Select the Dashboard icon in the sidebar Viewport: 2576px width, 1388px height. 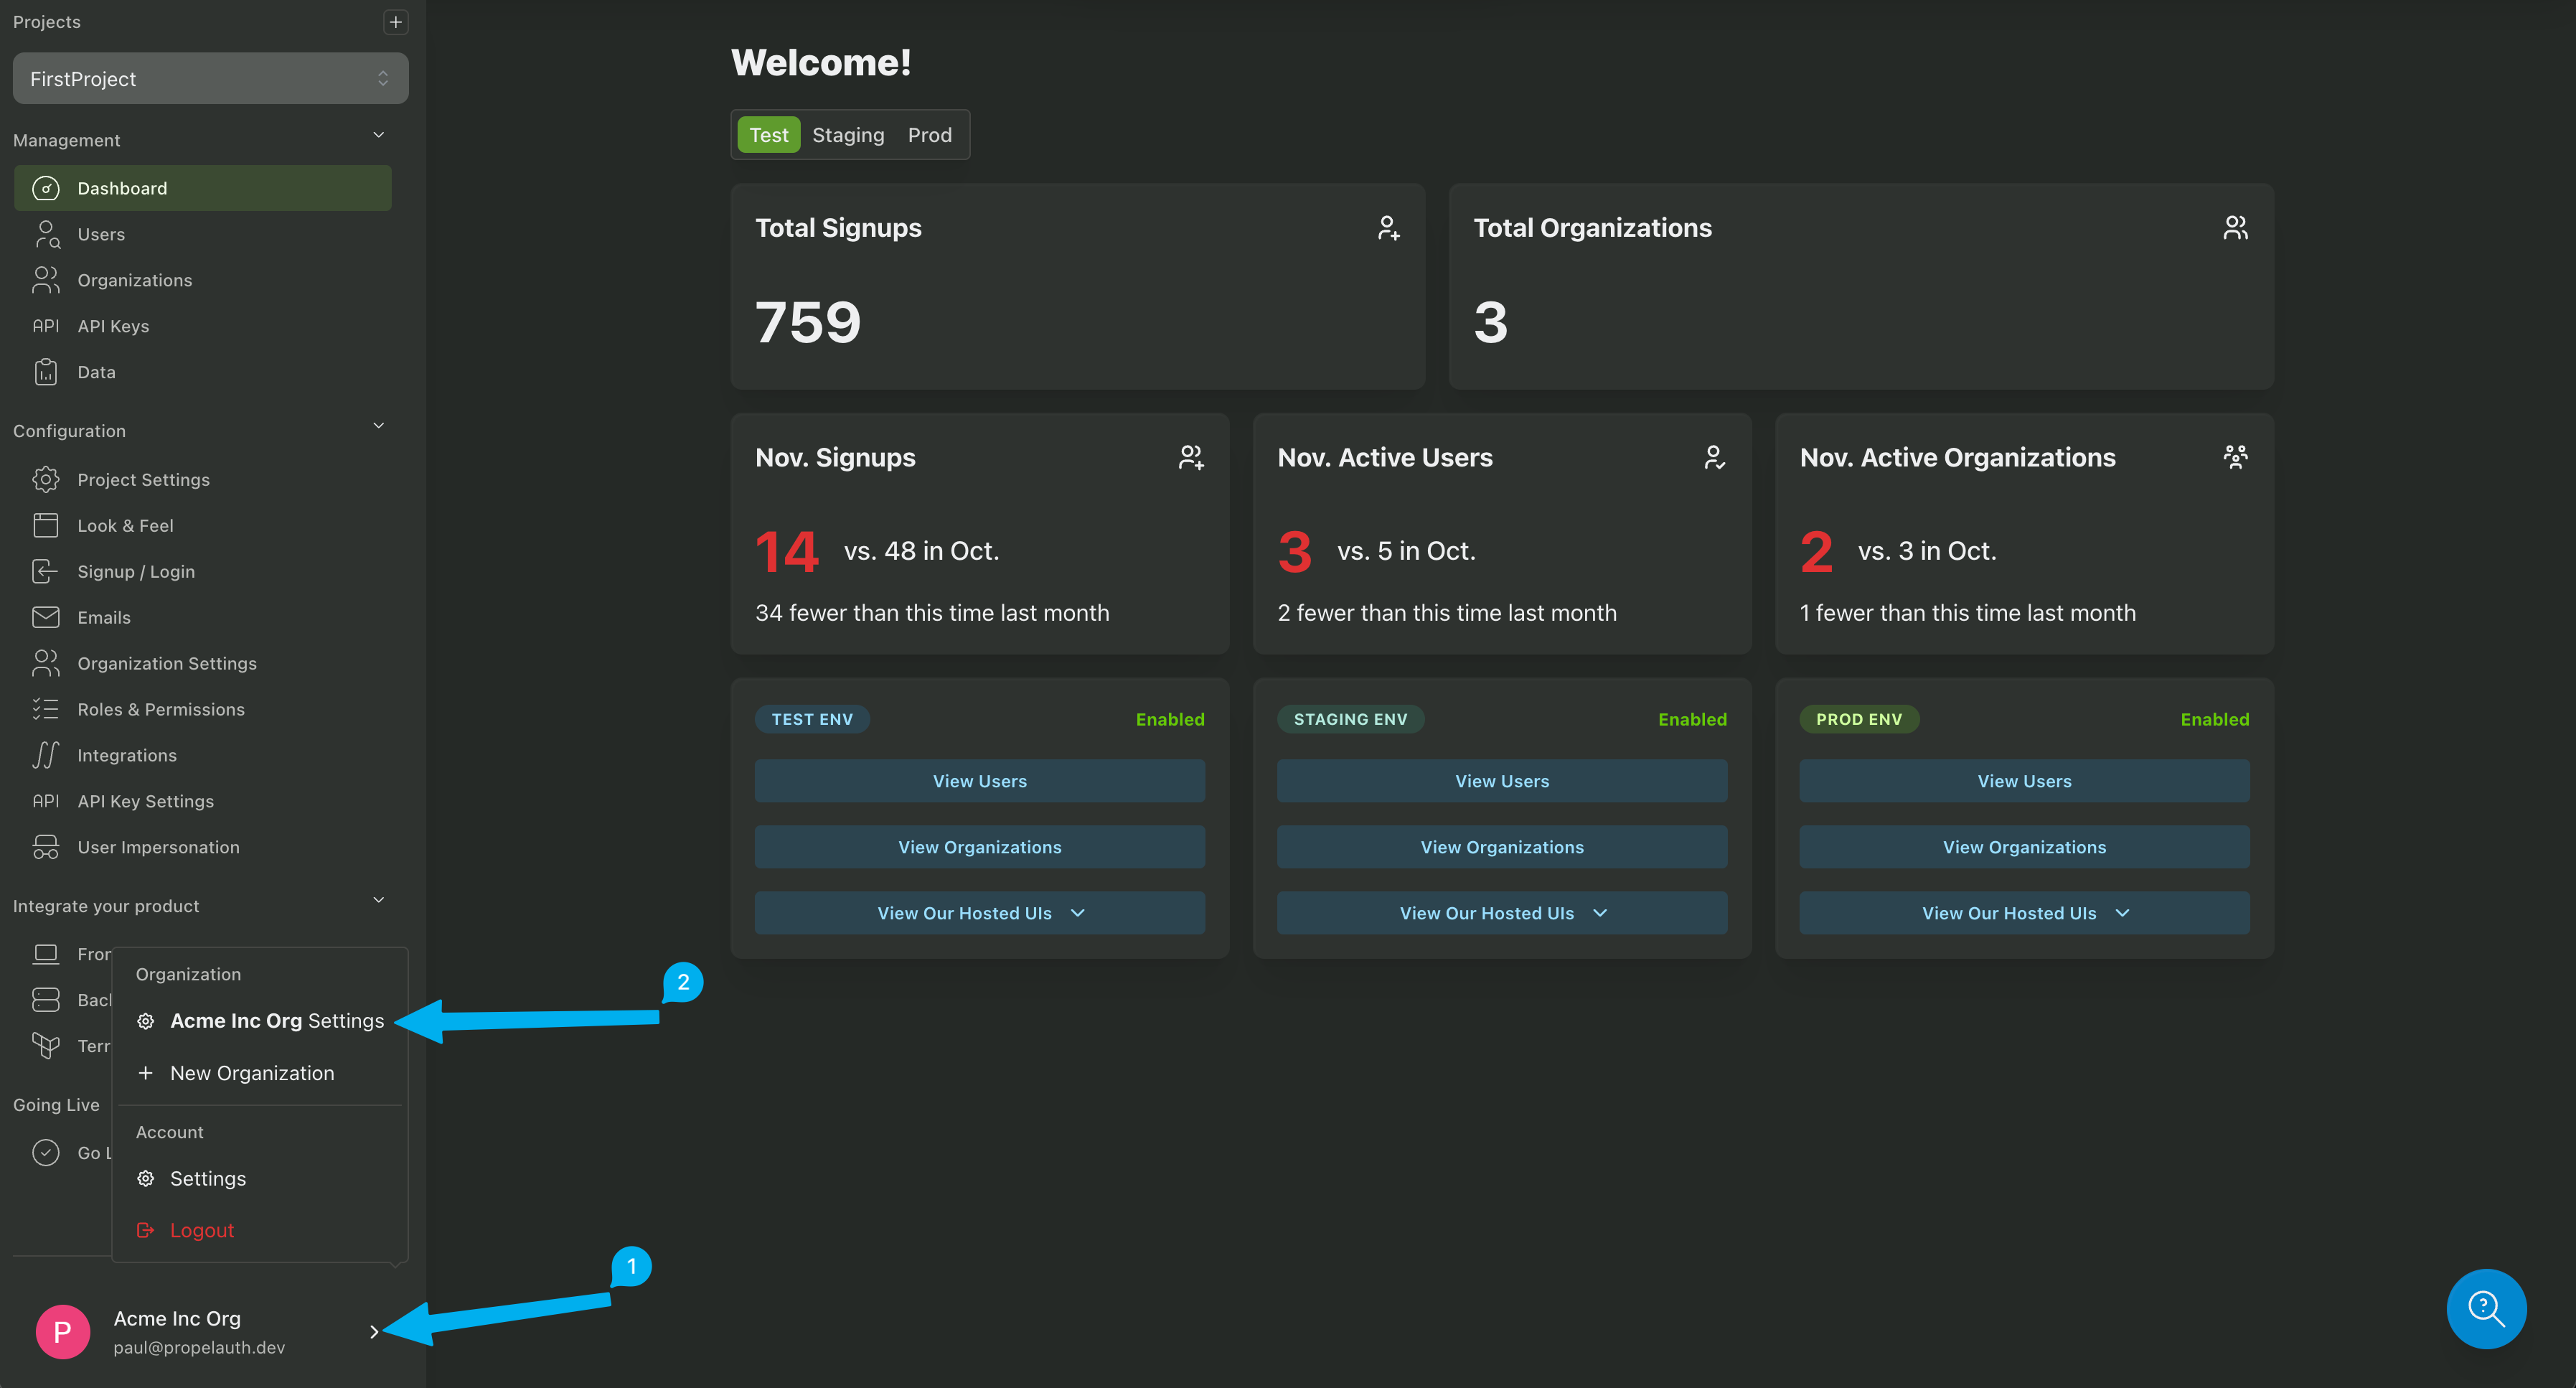point(46,188)
